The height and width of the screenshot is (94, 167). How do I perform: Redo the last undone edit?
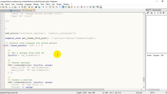32,7
